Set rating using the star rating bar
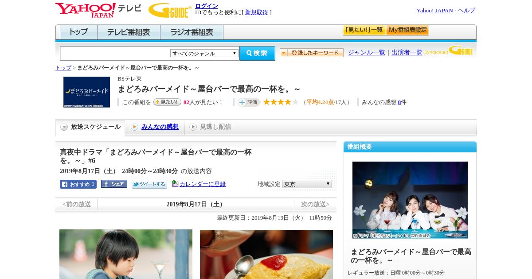532x279 pixels. click(281, 102)
